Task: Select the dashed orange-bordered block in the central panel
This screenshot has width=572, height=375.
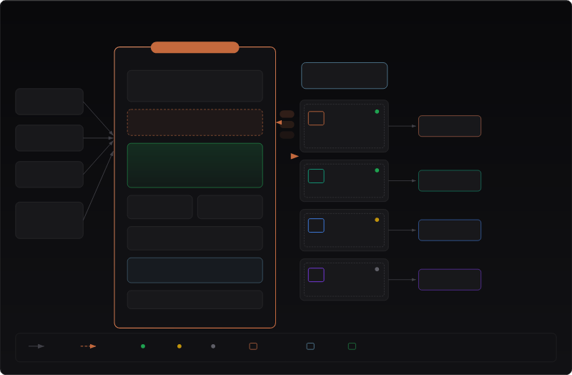Action: (x=194, y=122)
